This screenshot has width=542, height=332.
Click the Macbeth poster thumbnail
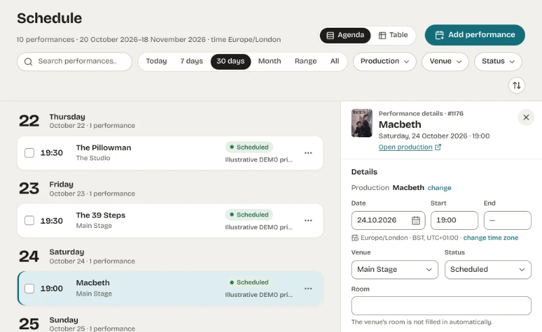click(x=362, y=123)
